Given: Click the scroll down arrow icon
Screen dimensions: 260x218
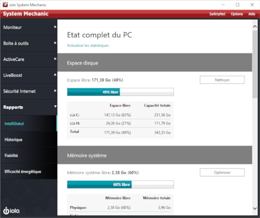Looking at the screenshot, I should tap(255, 208).
